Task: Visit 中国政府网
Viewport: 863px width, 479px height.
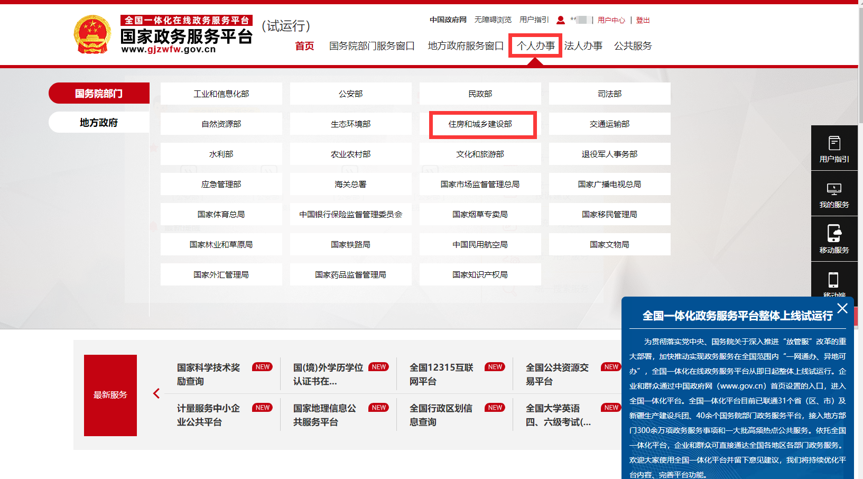Action: (x=447, y=19)
